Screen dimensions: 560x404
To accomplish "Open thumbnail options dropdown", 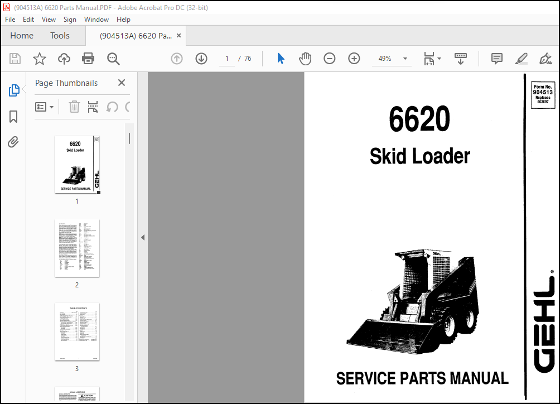I will 44,107.
